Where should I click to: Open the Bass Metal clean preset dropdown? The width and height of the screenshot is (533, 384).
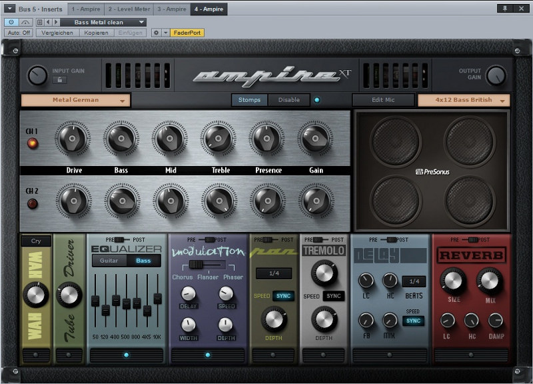coord(105,22)
